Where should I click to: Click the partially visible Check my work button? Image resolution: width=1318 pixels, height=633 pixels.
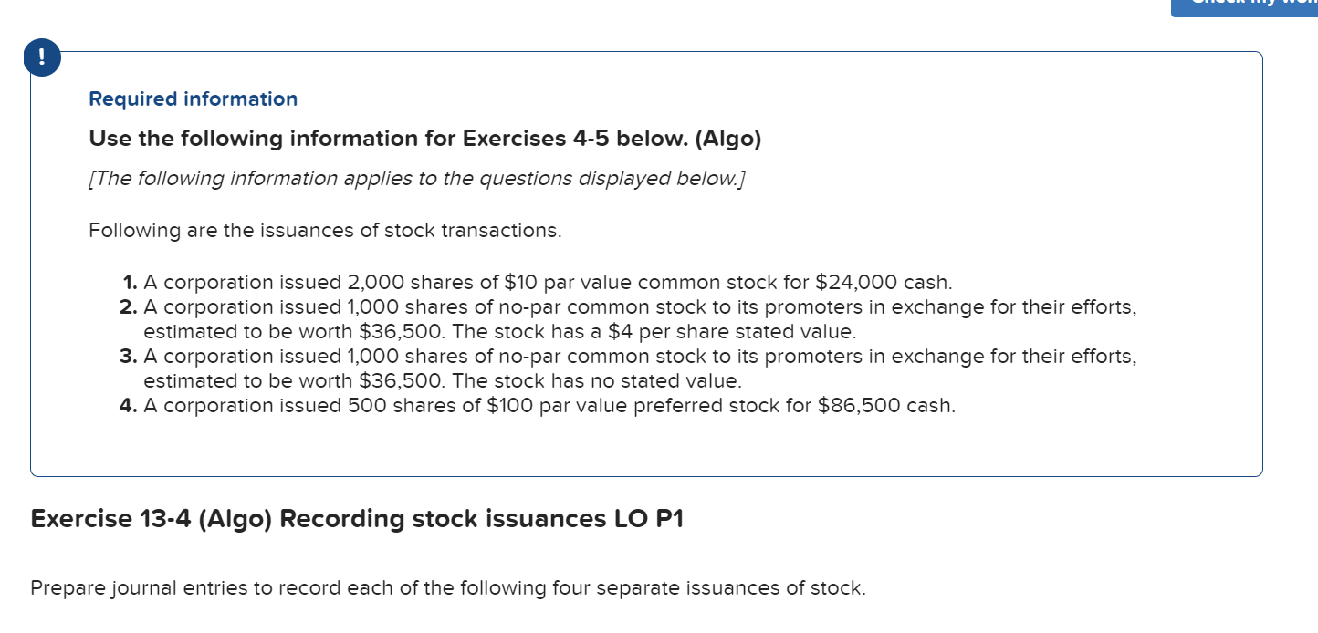click(x=1244, y=7)
